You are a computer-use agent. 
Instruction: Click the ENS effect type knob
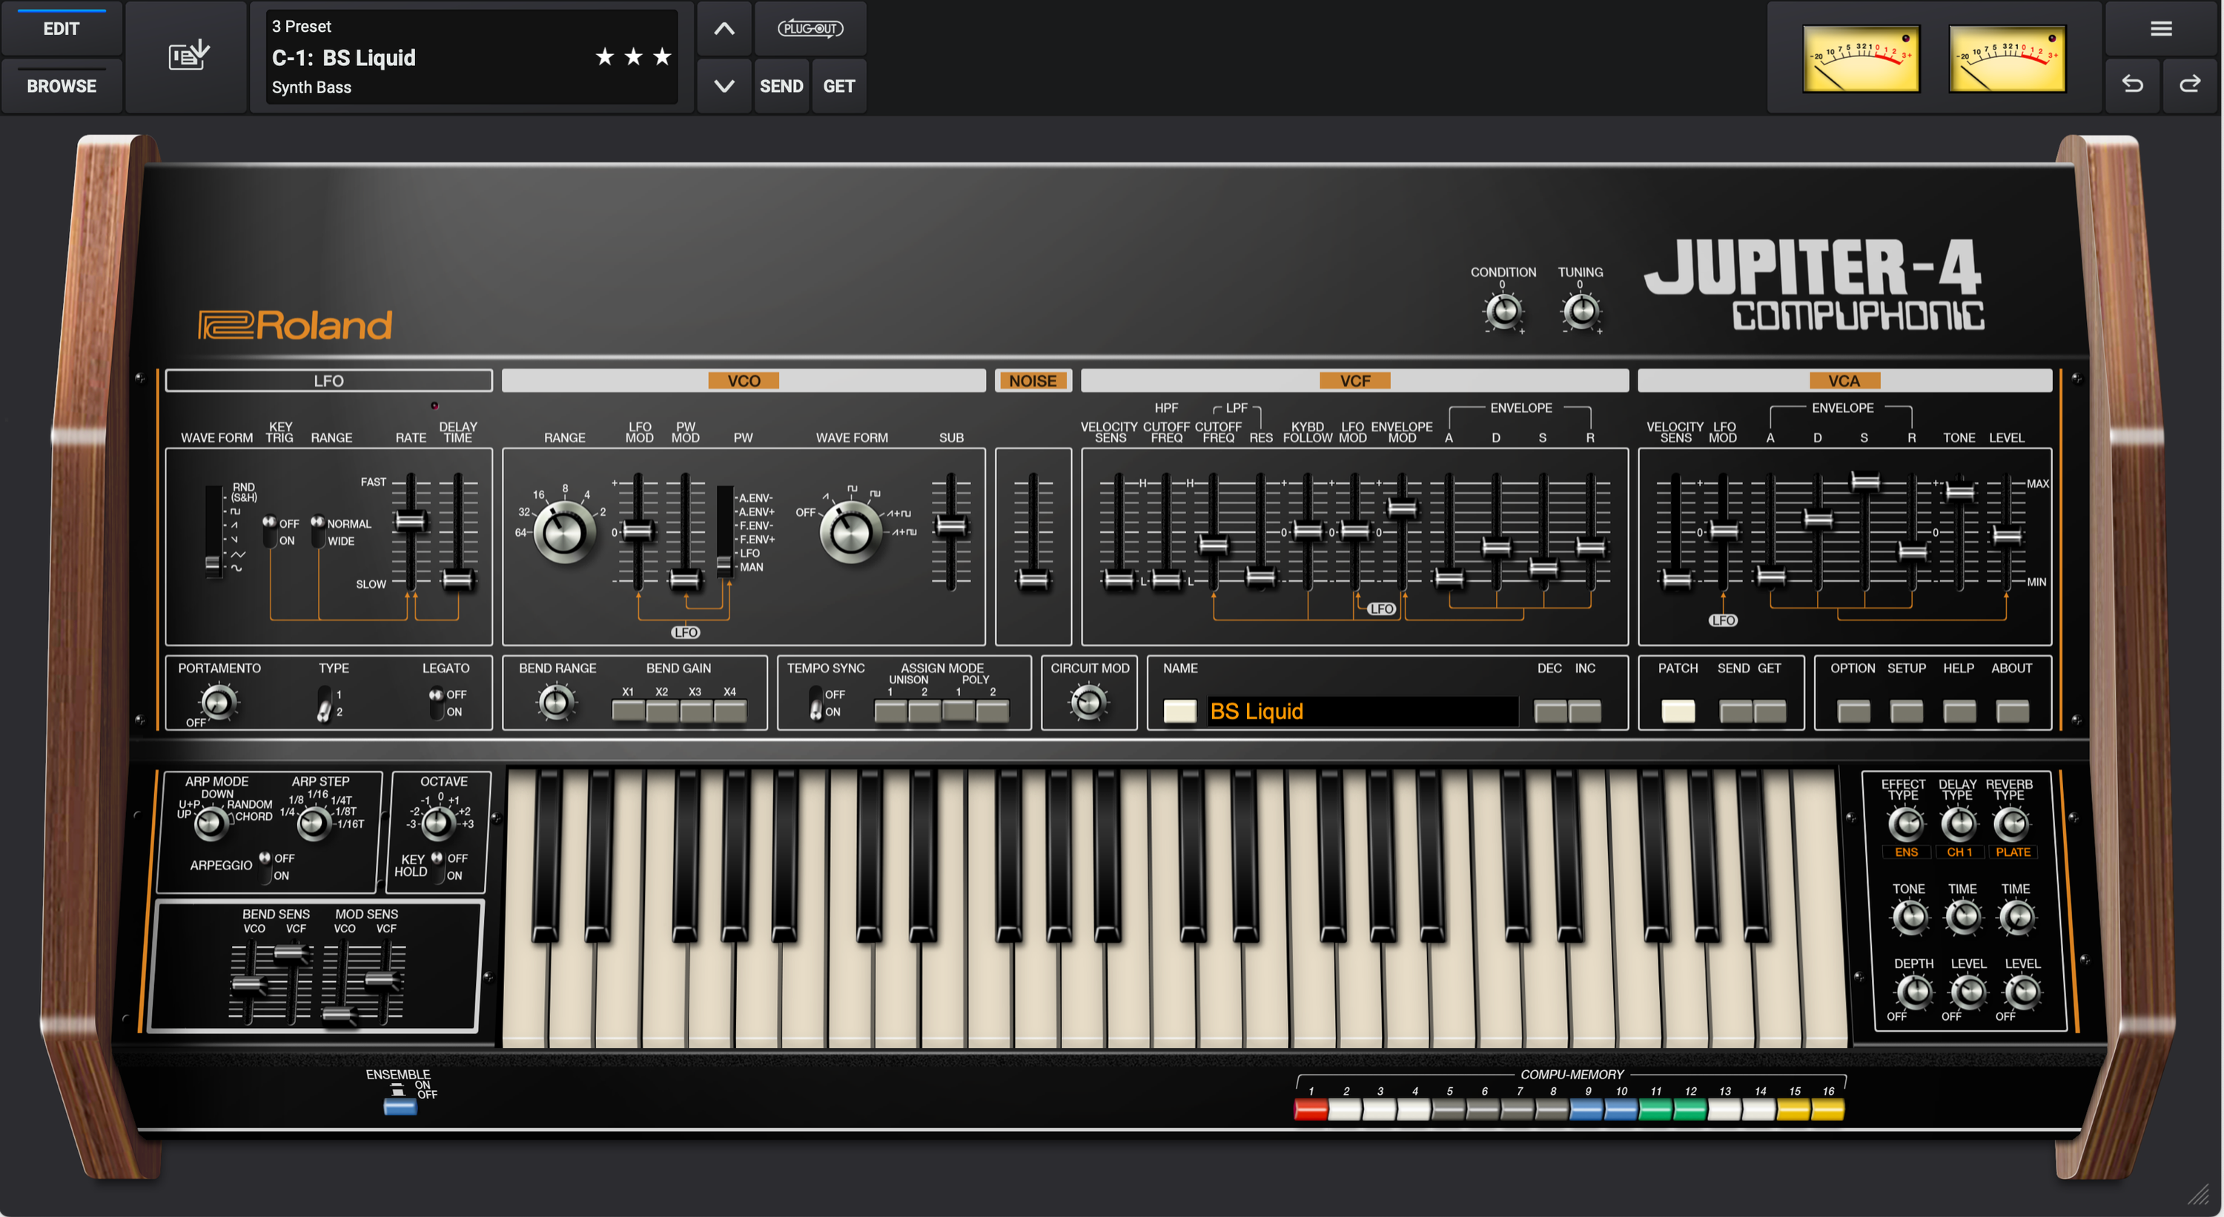click(1905, 824)
